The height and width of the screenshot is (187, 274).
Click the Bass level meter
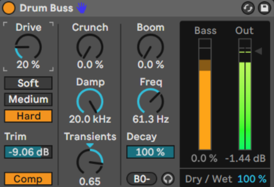(x=205, y=94)
